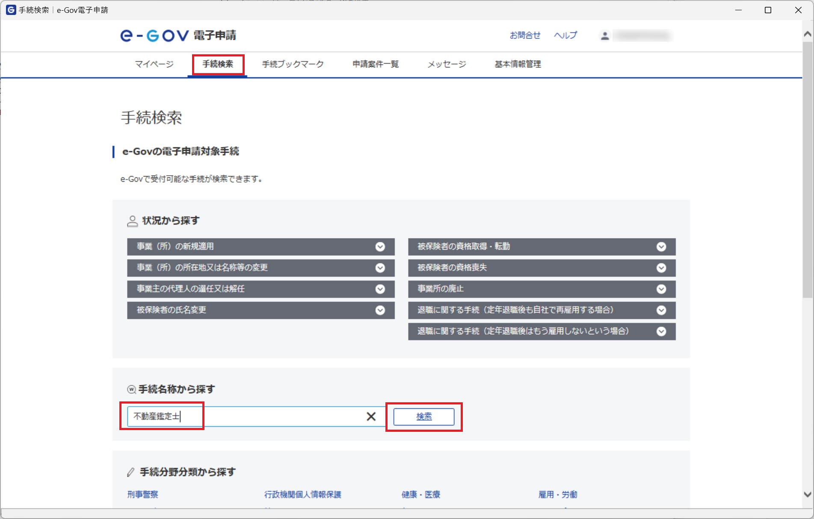Click the e-Gov app icon in title bar

click(x=11, y=10)
